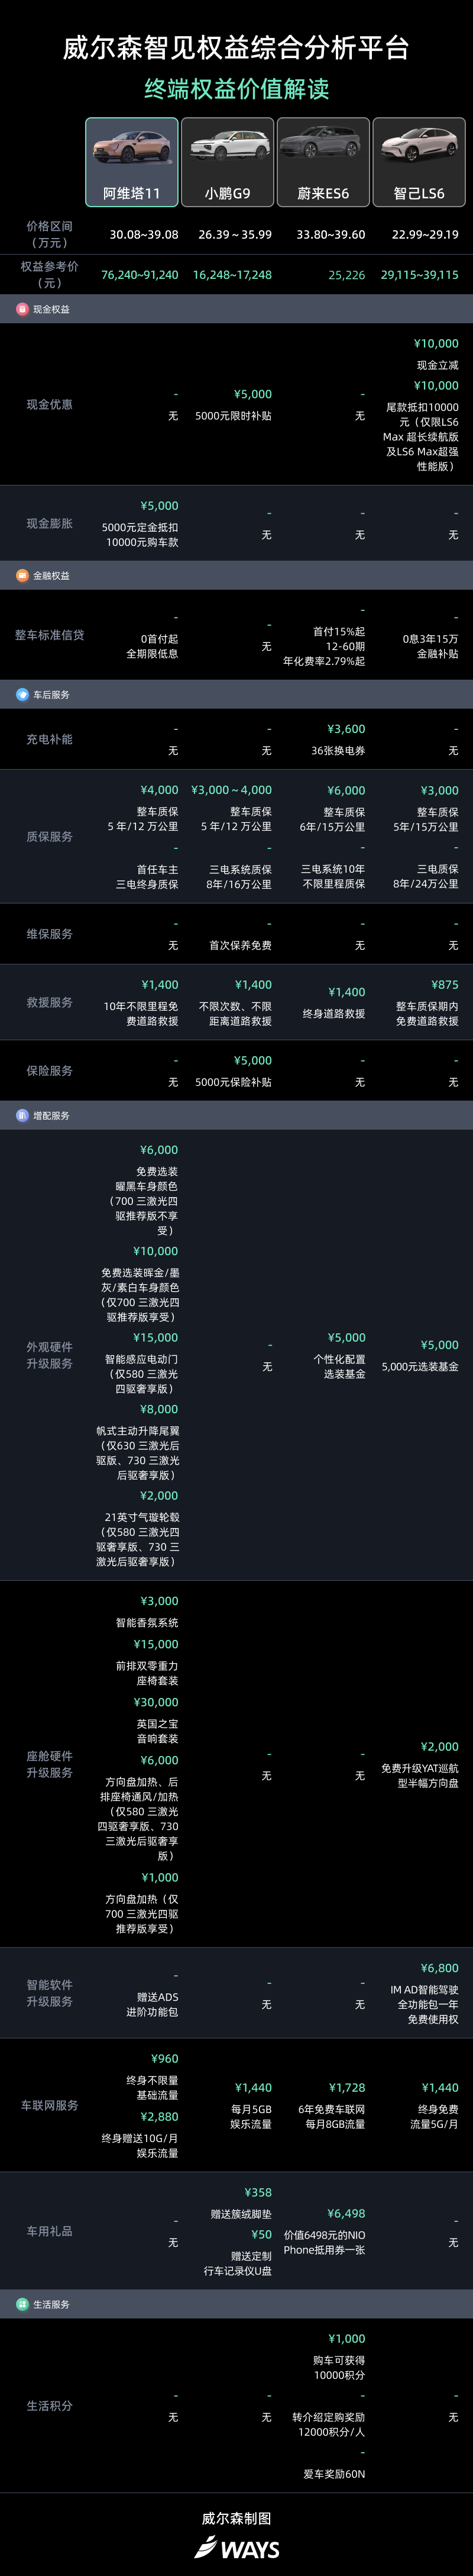
Task: Click the 个性化配置选装基金 cell
Action: click(x=339, y=1367)
